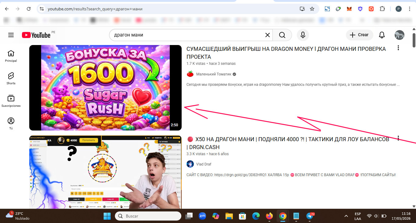
Task: Click the taskbar Buscar search box
Action: click(x=148, y=216)
